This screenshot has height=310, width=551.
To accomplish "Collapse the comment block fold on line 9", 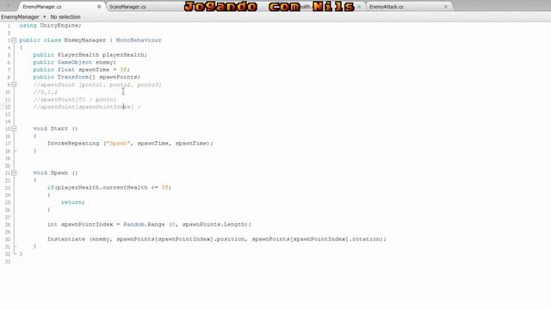I will click(x=14, y=84).
